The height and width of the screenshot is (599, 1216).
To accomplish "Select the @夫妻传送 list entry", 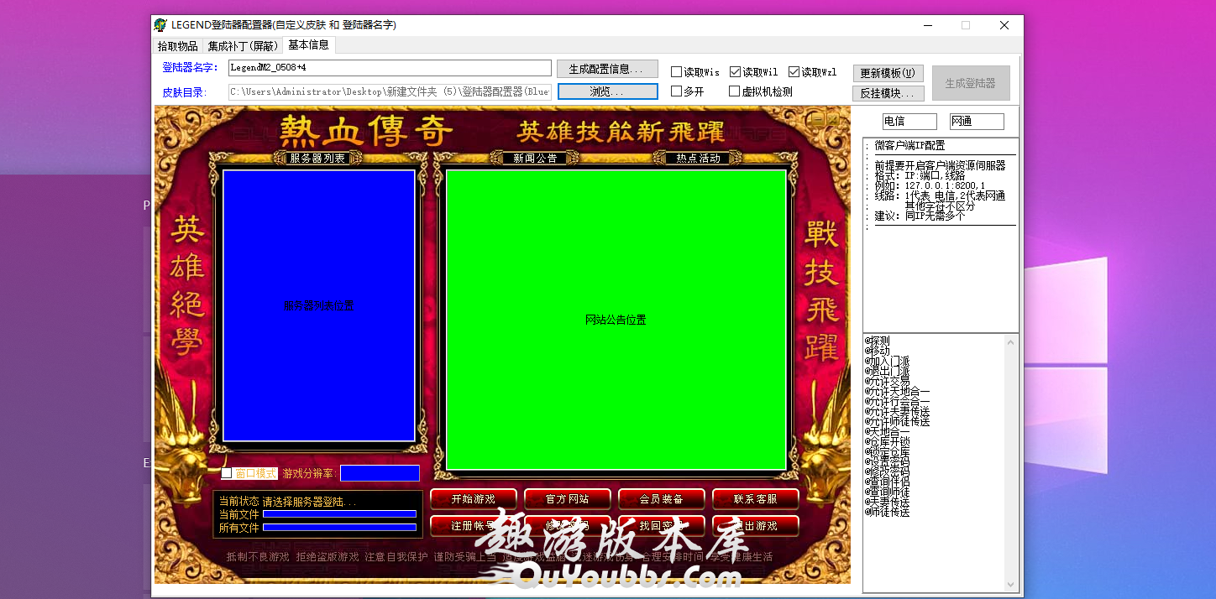I will click(887, 502).
